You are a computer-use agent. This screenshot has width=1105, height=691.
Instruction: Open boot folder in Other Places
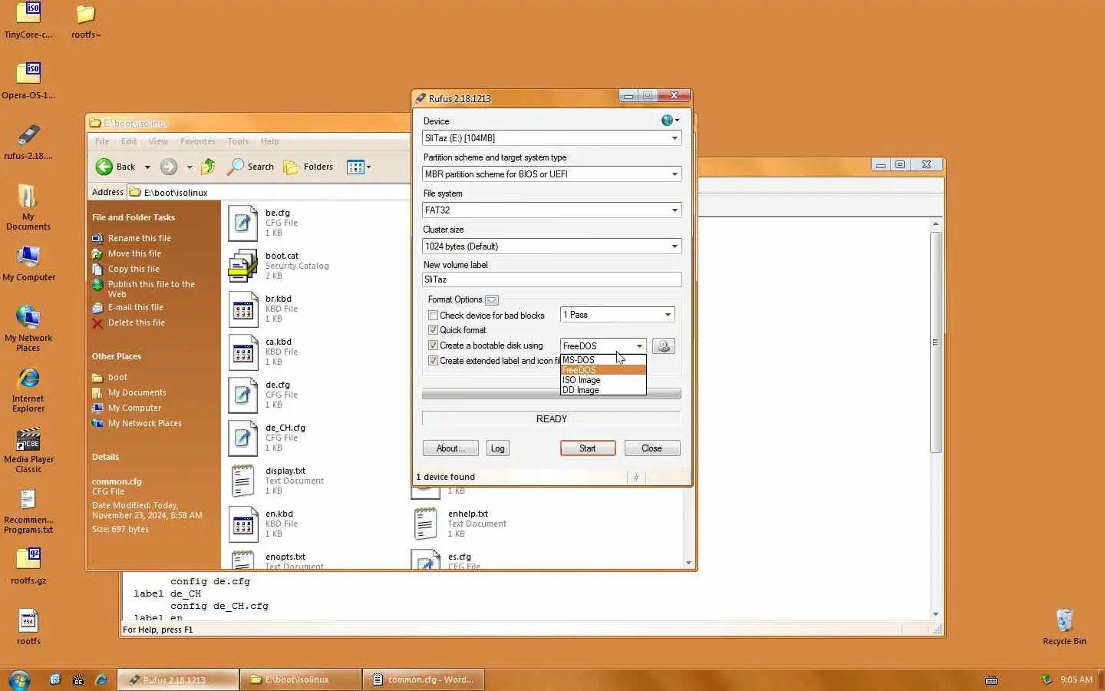point(117,377)
